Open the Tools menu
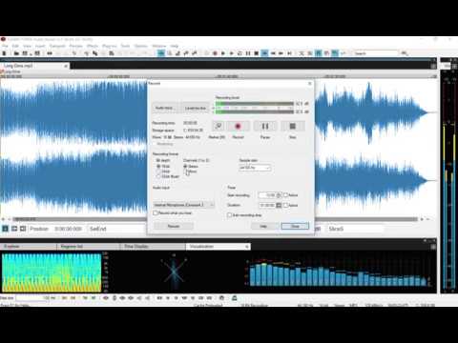This screenshot has width=458, height=343. pyautogui.click(x=125, y=46)
